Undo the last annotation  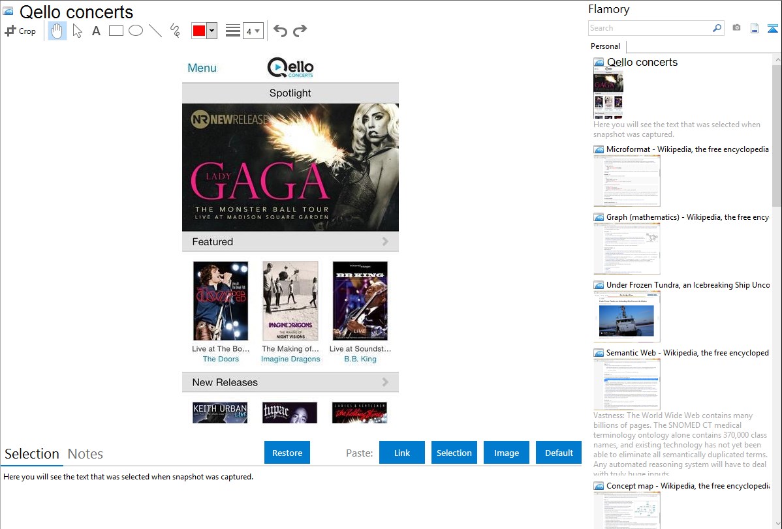click(280, 31)
